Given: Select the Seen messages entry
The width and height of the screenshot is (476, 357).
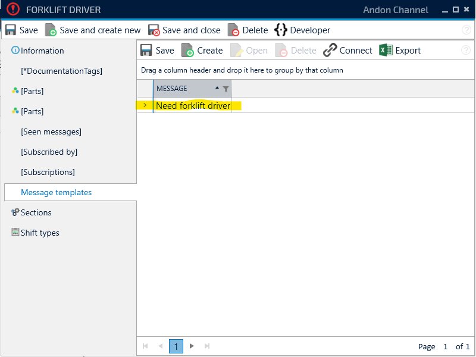Looking at the screenshot, I should click(x=51, y=131).
